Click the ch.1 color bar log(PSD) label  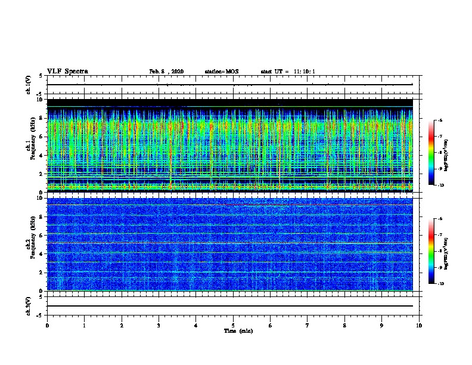(x=446, y=155)
